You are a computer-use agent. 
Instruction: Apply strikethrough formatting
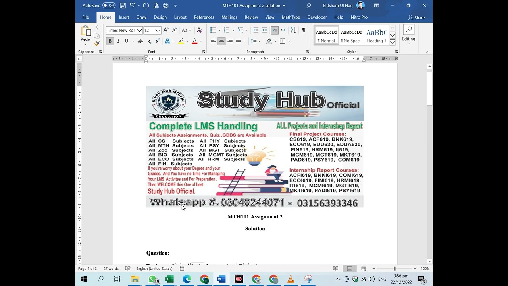click(x=140, y=41)
